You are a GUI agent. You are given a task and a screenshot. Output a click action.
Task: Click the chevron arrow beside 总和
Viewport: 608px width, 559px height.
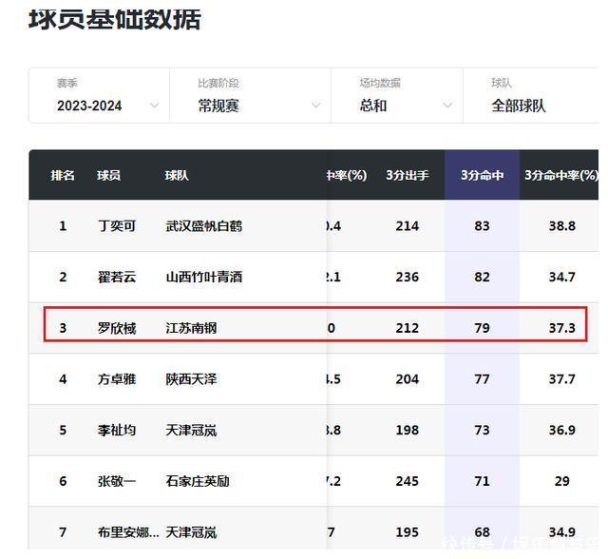pos(448,106)
